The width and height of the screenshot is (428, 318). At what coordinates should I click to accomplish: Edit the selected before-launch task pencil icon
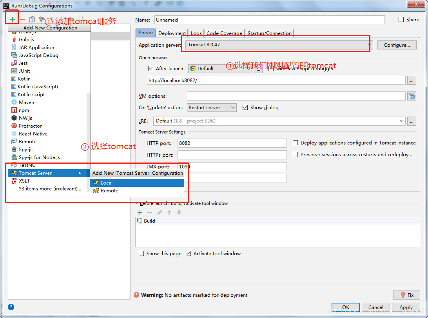tap(160, 212)
